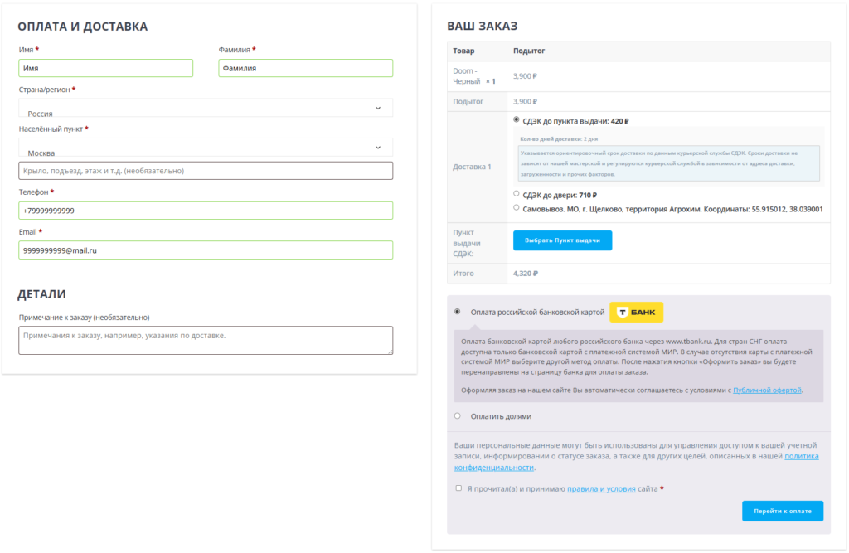Click the phone number field

coord(206,211)
